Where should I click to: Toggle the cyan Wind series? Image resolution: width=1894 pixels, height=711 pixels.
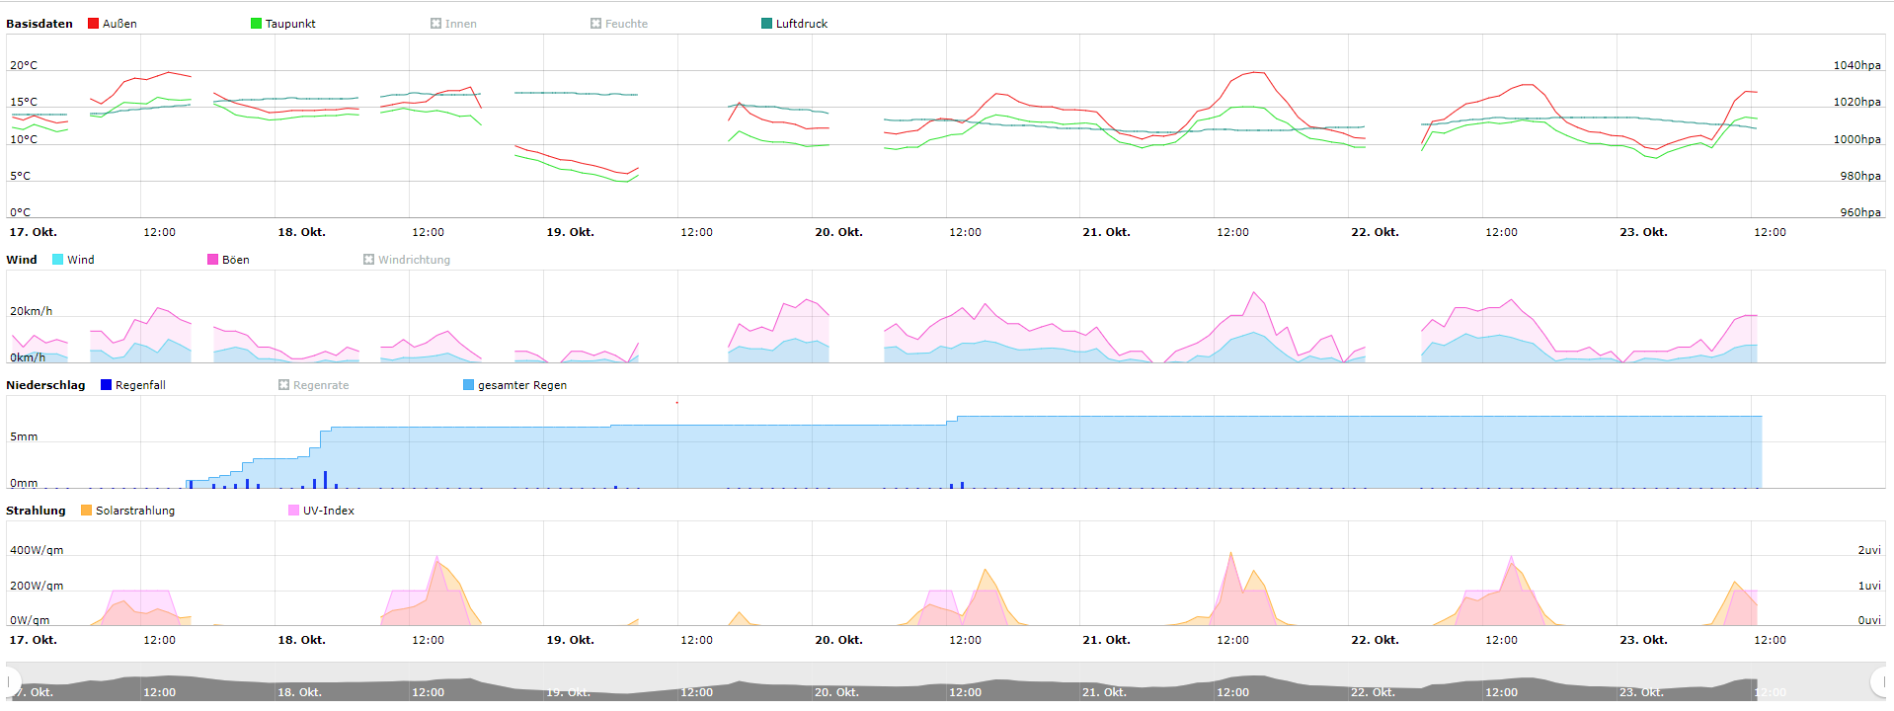coord(74,260)
